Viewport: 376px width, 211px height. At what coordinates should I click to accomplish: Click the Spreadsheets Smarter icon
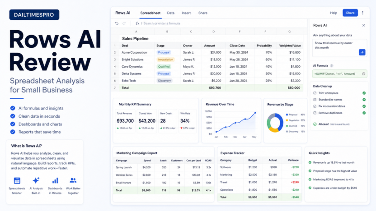(x=17, y=181)
